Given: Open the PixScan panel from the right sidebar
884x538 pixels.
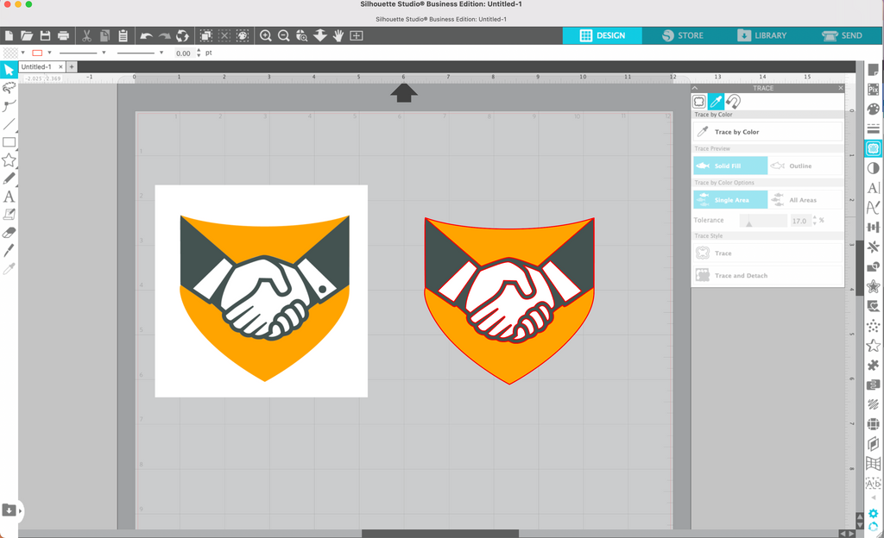Looking at the screenshot, I should pyautogui.click(x=875, y=88).
